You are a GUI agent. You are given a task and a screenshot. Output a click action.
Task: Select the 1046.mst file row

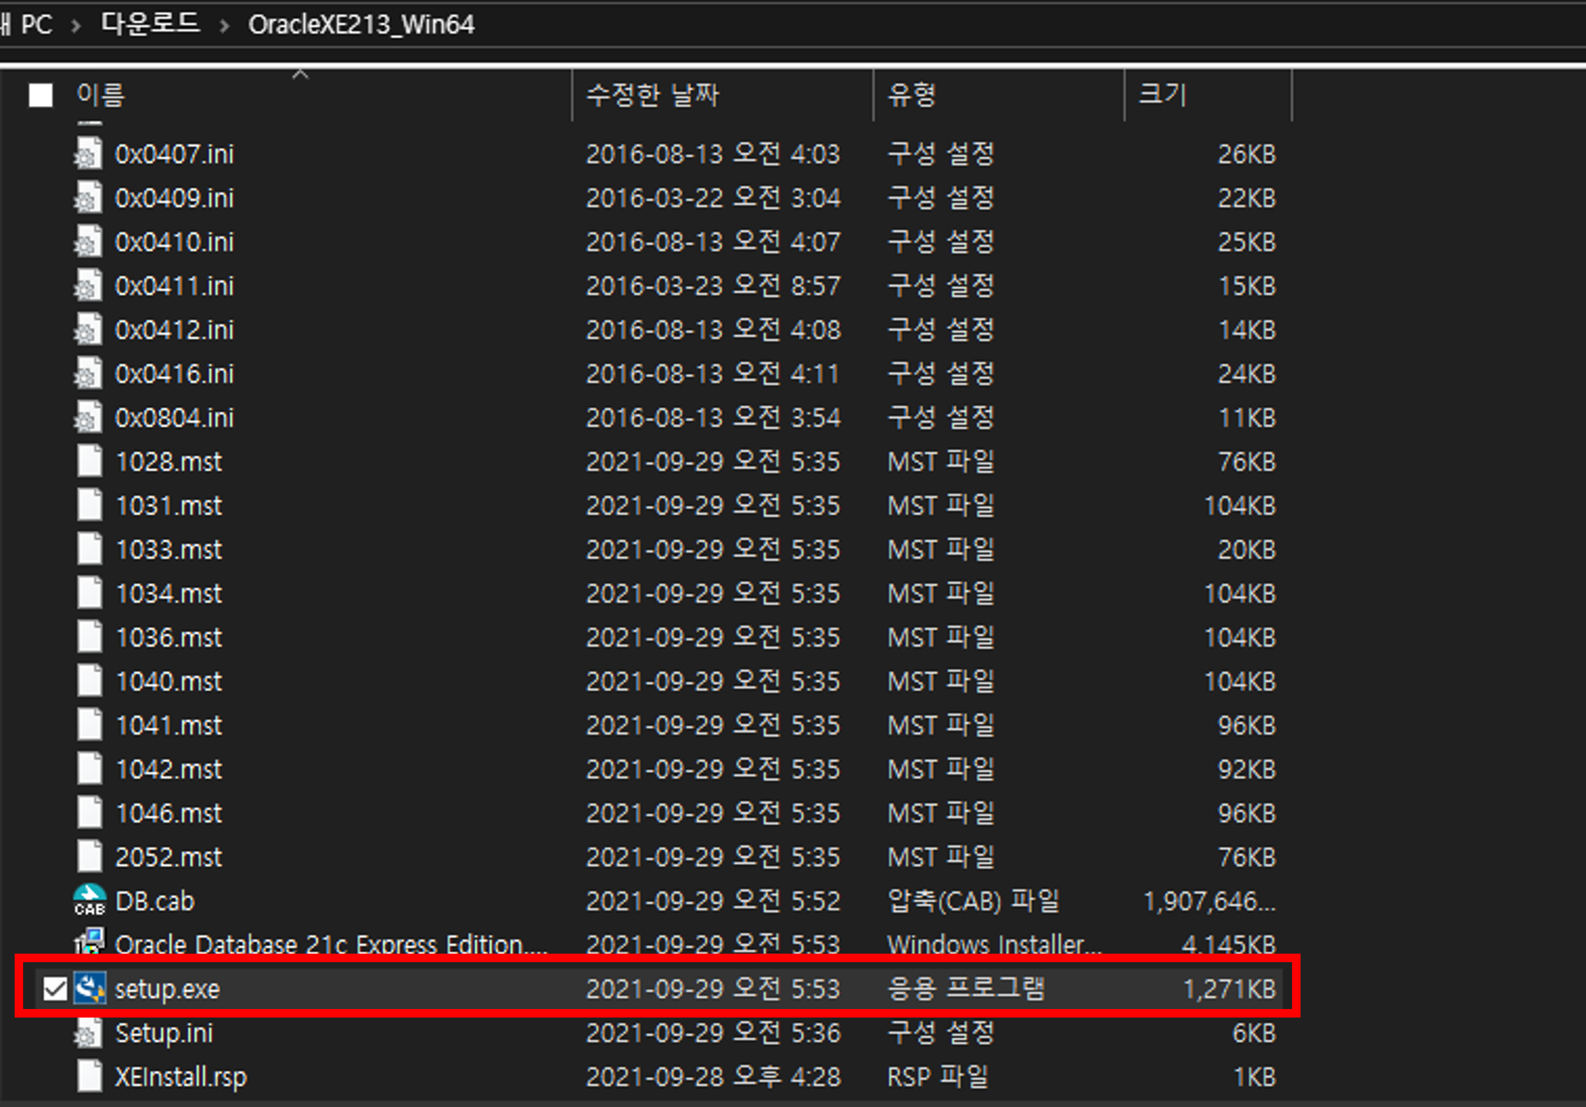[169, 813]
